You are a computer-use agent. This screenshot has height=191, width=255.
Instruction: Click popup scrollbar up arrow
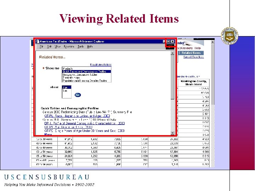click(172, 53)
